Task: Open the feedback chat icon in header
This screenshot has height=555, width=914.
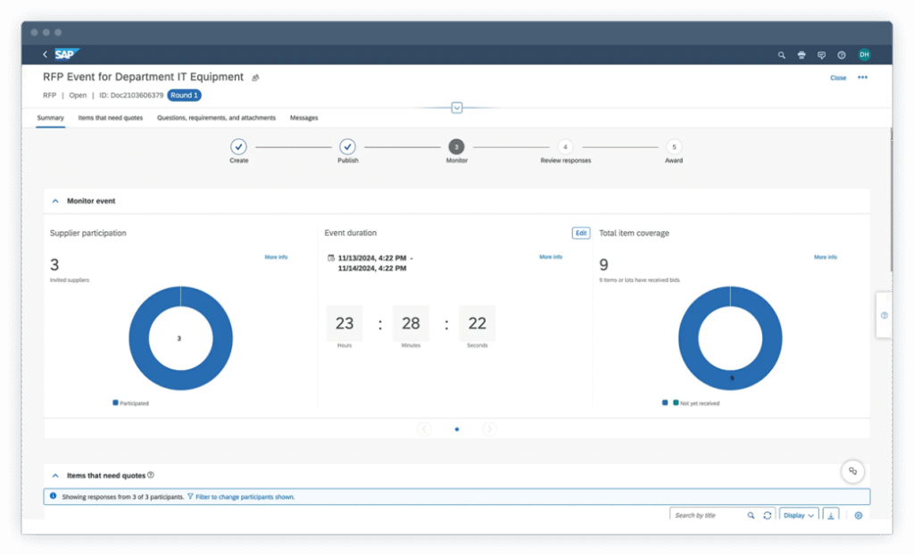Action: [821, 55]
